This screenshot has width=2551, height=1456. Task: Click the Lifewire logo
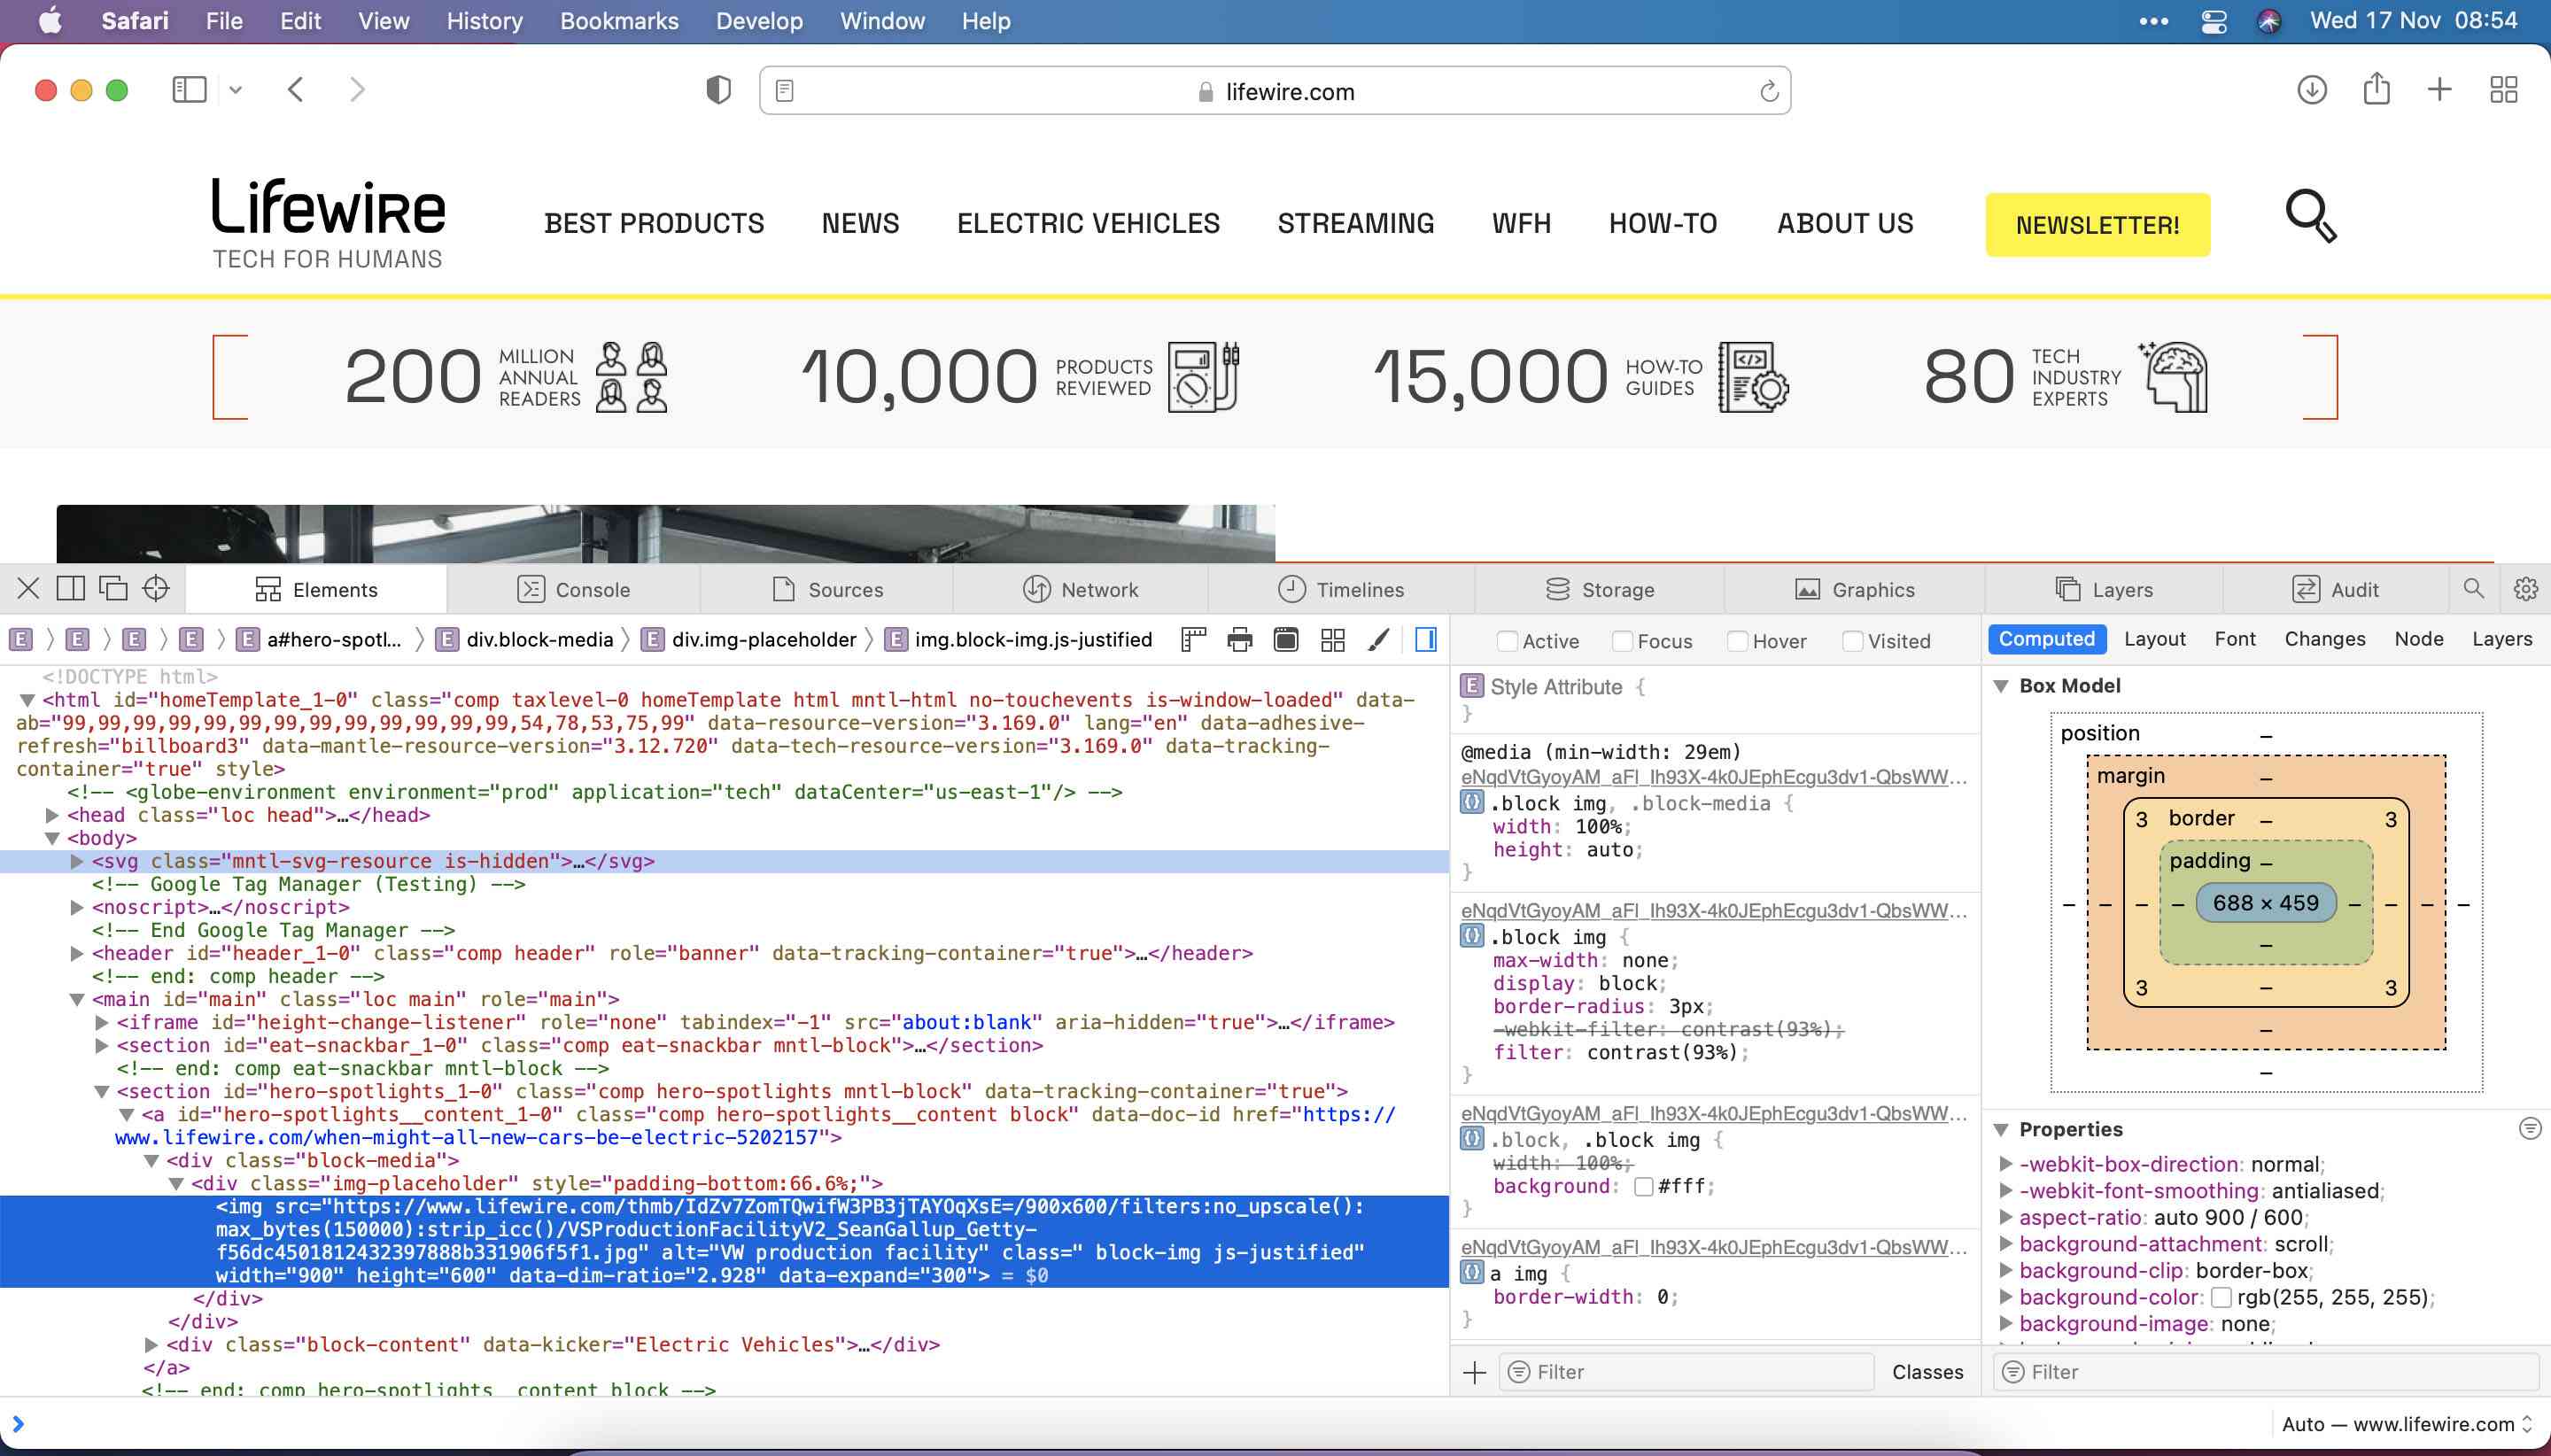pyautogui.click(x=328, y=224)
